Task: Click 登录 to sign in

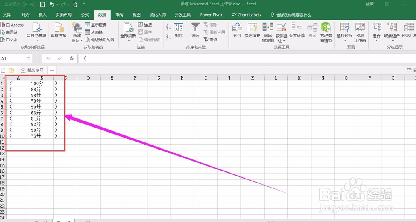Action: coord(369,4)
